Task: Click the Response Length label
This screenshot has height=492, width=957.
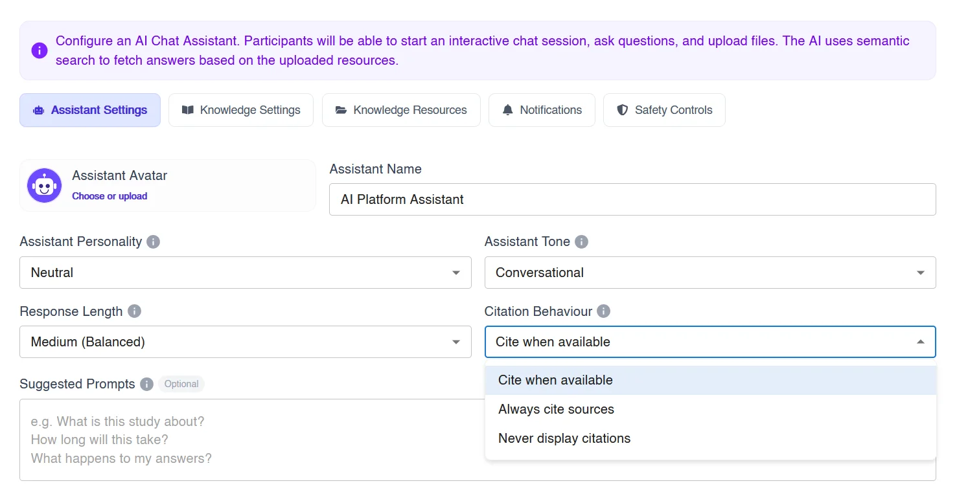Action: click(x=71, y=311)
